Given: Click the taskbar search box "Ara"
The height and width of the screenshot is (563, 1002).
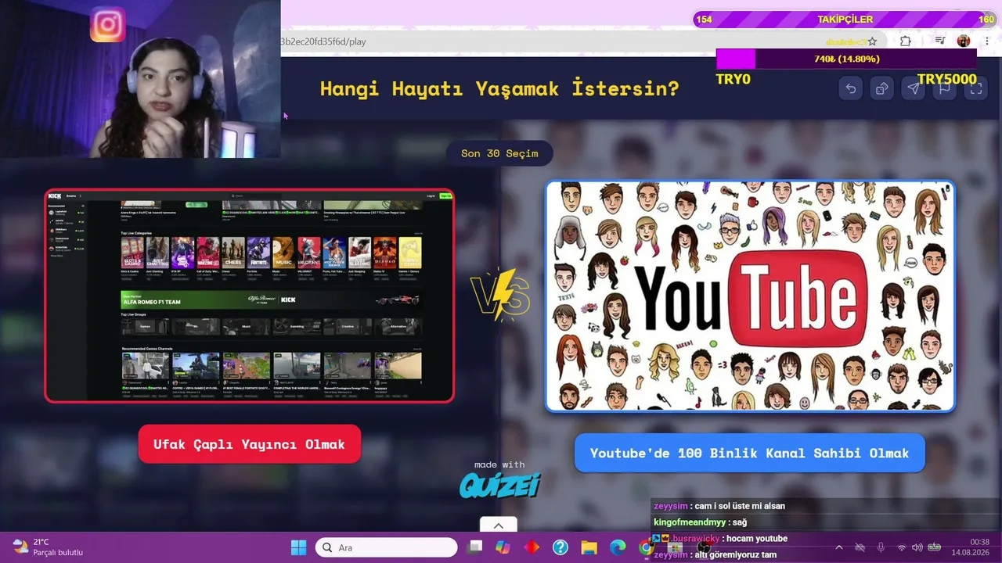Looking at the screenshot, I should (387, 547).
